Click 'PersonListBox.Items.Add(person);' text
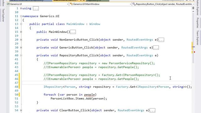The image size is (201, 113). coord(79,99)
